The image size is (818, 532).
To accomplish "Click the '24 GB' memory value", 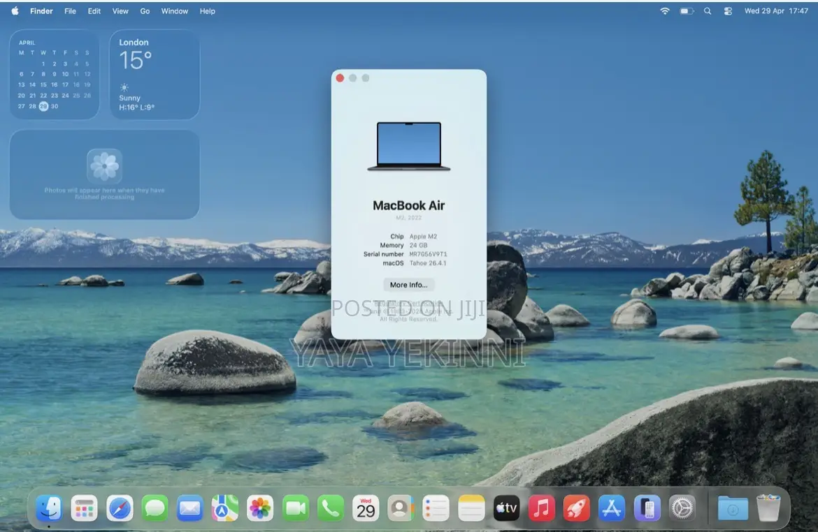I will [418, 246].
